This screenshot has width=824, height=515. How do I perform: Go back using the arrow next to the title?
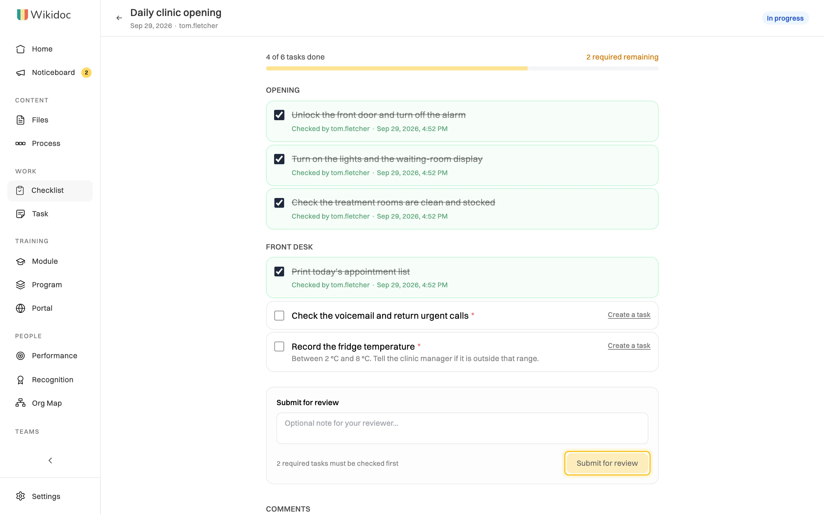[x=119, y=18]
